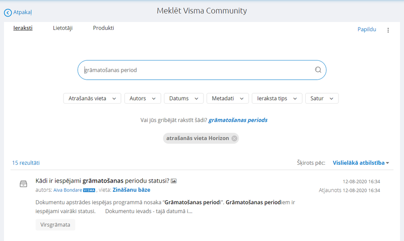404x241 pixels.
Task: Open the Metadati filter dropdown
Action: pyautogui.click(x=227, y=98)
